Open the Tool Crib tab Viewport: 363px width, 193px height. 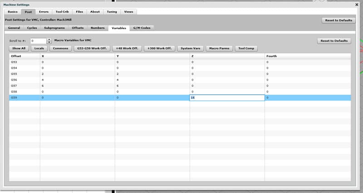point(62,11)
